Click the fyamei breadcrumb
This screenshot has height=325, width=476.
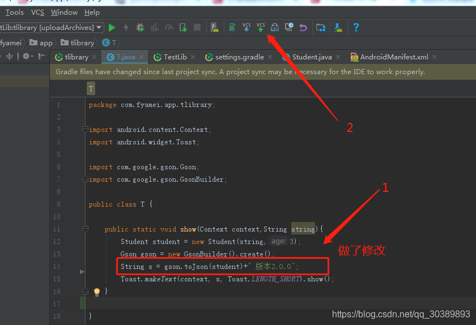[x=11, y=43]
